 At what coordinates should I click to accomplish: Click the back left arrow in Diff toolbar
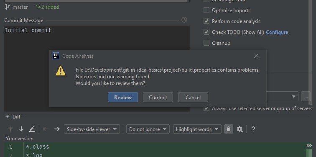[46, 129]
